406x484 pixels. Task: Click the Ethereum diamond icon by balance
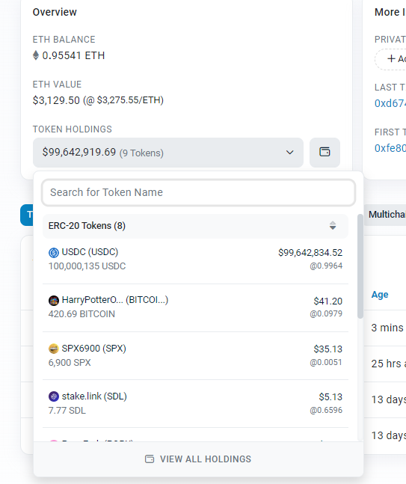(36, 55)
